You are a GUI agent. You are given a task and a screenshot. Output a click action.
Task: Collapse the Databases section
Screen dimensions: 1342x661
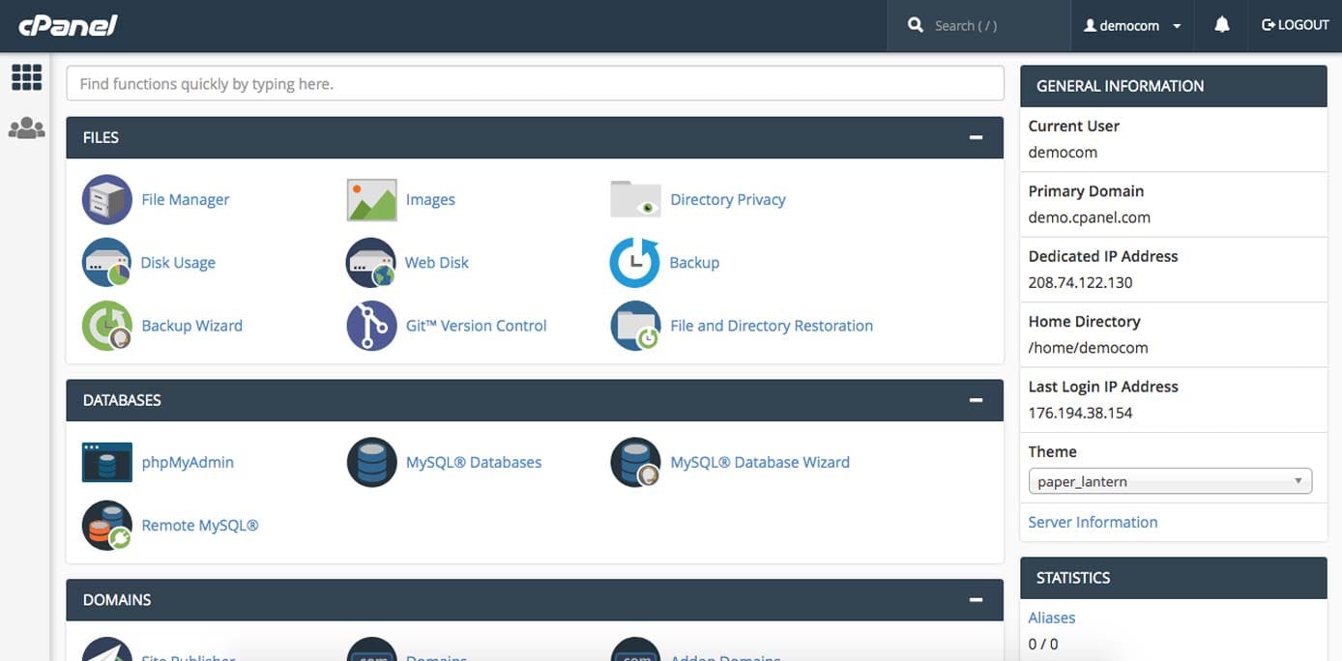[976, 400]
